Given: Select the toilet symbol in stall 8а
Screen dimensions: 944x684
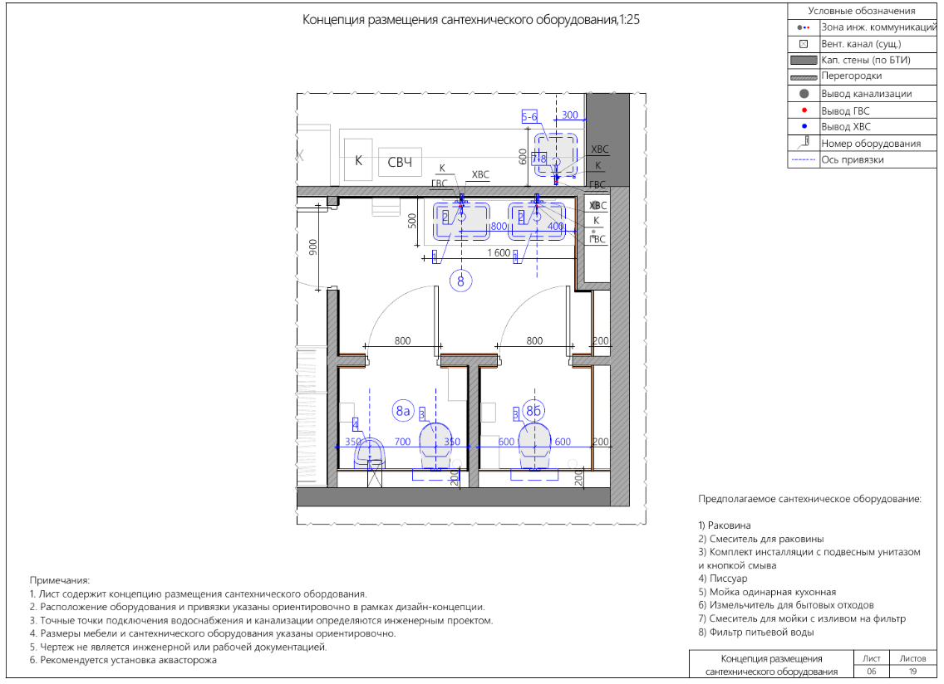Looking at the screenshot, I should tap(435, 447).
